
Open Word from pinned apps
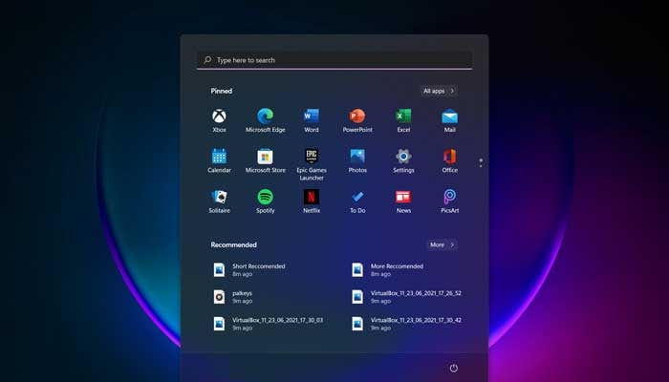click(x=312, y=120)
